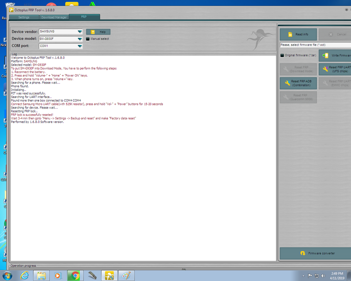This screenshot has height=281, width=351.
Task: Click the 'FRP lock is successfully reseted!' log line
Action: pyautogui.click(x=32, y=115)
